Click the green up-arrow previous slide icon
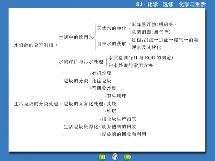The width and height of the screenshot is (215, 161). tap(102, 157)
